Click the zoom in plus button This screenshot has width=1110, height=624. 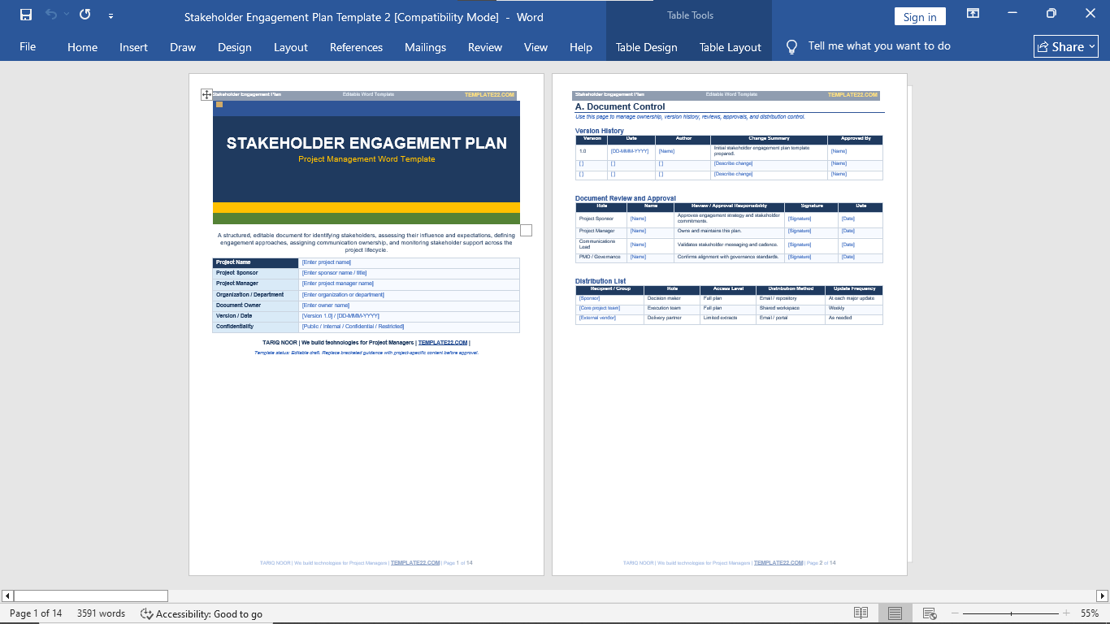(1065, 613)
